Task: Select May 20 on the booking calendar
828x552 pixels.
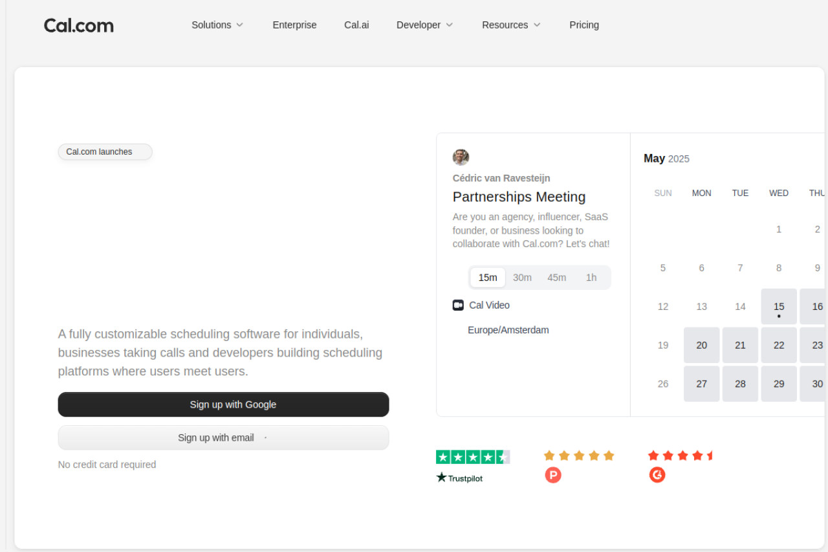Action: pyautogui.click(x=701, y=345)
